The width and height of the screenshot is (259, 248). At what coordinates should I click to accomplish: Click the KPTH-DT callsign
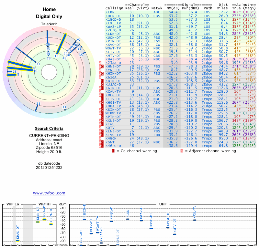click(113, 117)
